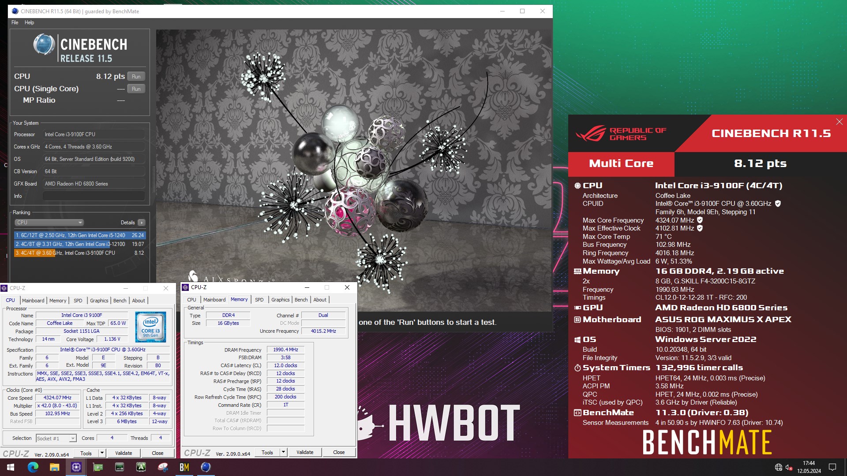
Task: Click the Details arrow button in Ranking
Action: pos(142,223)
